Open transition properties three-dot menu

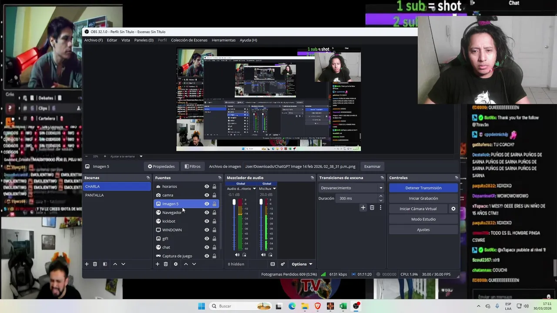(380, 208)
